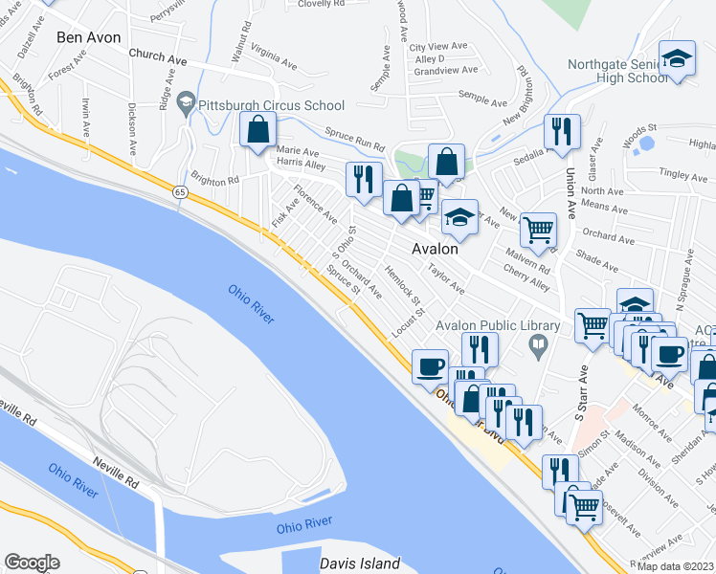
Task: Click the Map data ©2023 attribution
Action: coord(676,566)
